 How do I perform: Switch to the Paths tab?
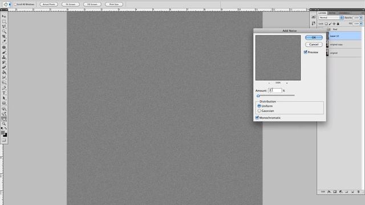coord(332,13)
